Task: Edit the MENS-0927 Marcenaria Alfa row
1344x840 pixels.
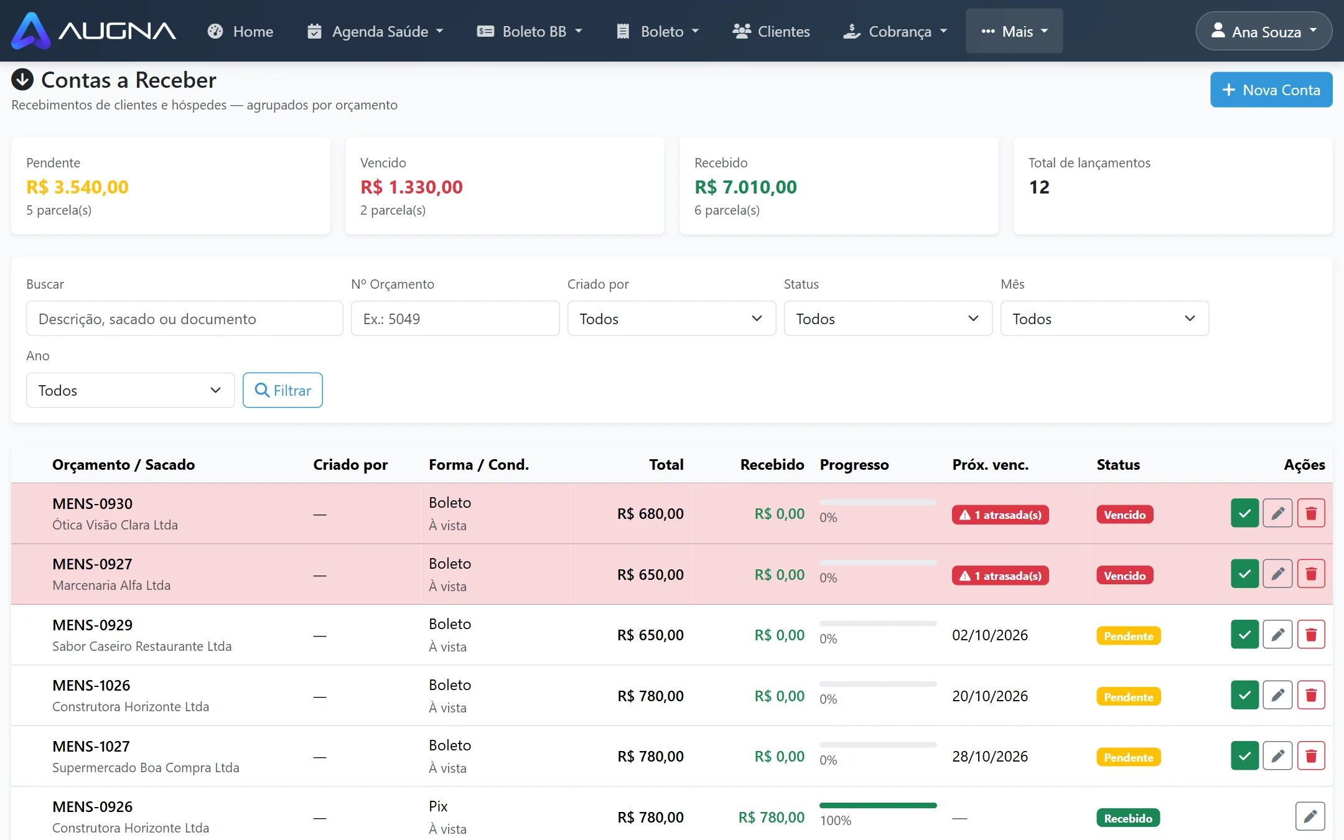Action: (1277, 574)
